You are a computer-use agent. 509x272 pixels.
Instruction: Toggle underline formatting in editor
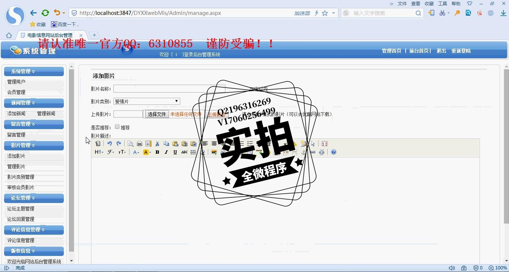tap(175, 152)
